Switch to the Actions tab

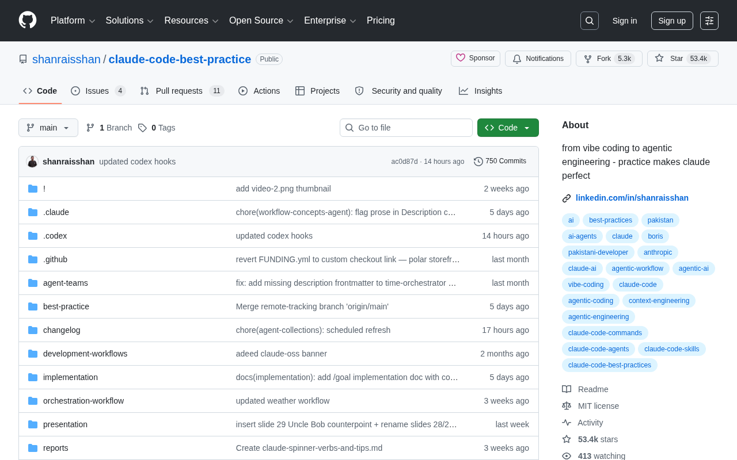click(259, 91)
